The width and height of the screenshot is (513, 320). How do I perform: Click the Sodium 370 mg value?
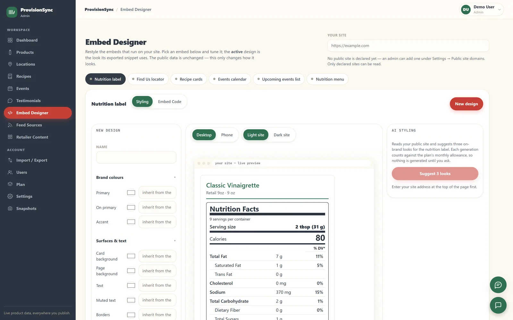(283, 292)
